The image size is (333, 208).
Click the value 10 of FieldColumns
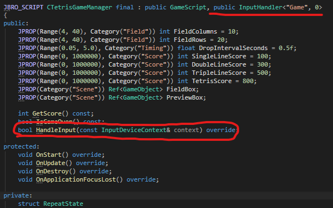click(232, 31)
